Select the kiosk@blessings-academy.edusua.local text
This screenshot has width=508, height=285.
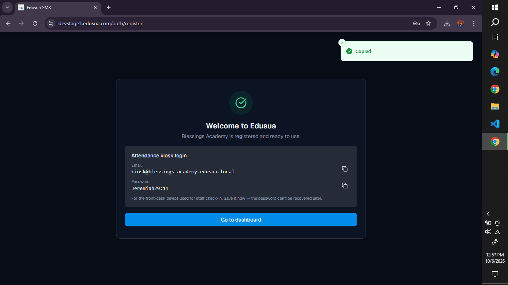click(183, 172)
